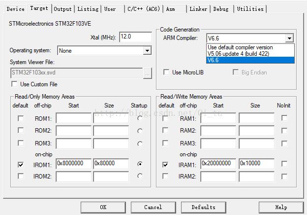This screenshot has height=215, width=307.
Task: Check the ROM2 default checkbox
Action: pyautogui.click(x=21, y=131)
